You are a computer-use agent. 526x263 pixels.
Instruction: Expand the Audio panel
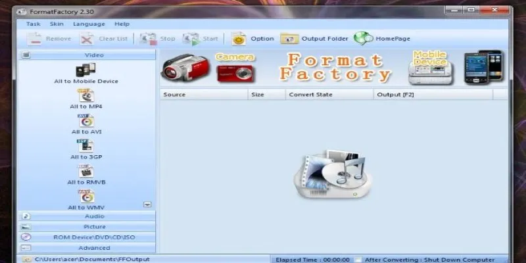pos(87,216)
